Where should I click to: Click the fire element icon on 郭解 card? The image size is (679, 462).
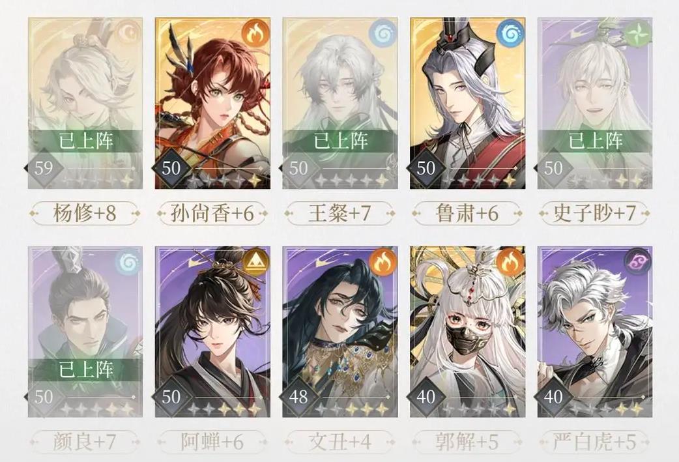pyautogui.click(x=510, y=263)
